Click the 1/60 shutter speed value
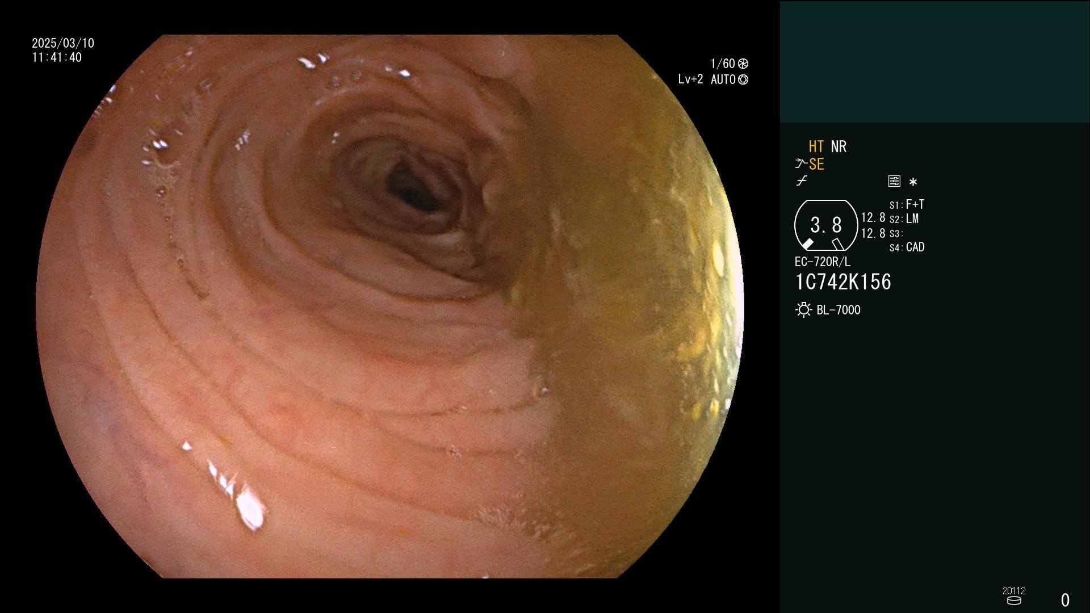Screen dimensions: 1090x613 tap(723, 64)
